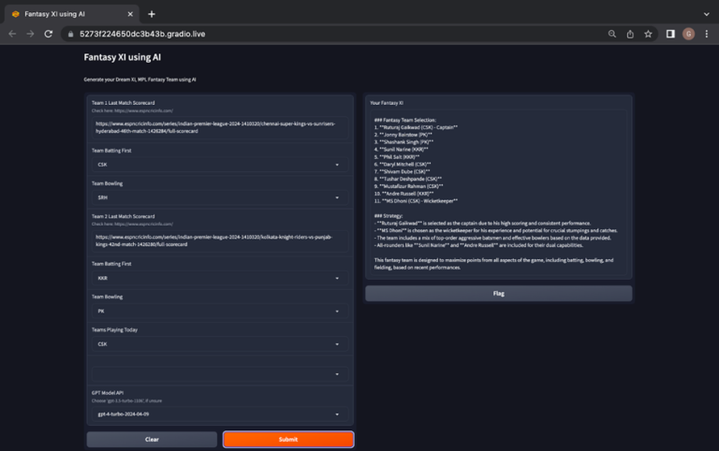Bookmark this page with the star icon
The image size is (719, 451).
tap(648, 34)
